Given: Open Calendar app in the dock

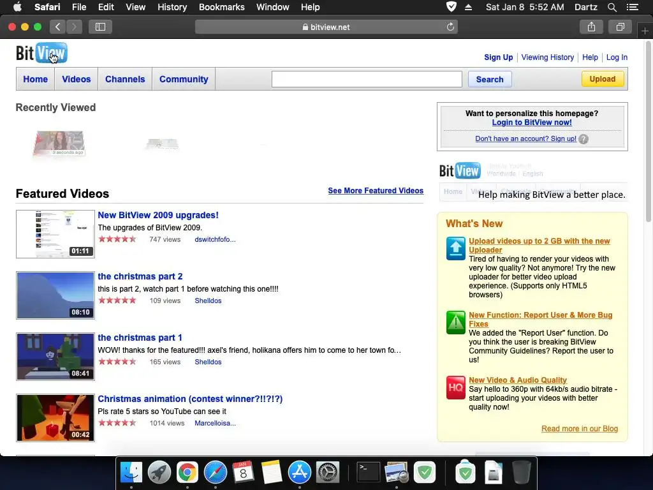Looking at the screenshot, I should (243, 473).
